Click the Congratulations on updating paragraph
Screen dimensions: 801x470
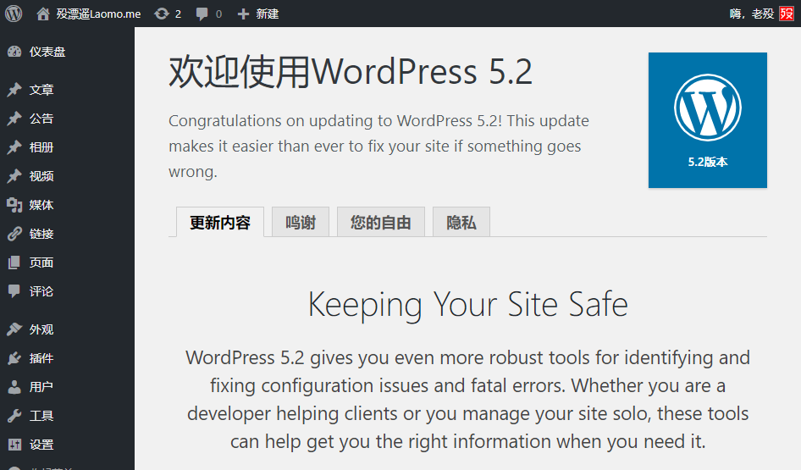coord(378,147)
